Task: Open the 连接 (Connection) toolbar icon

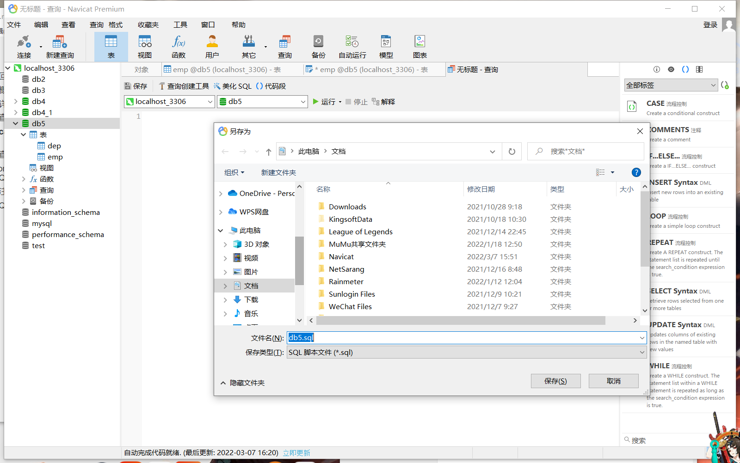Action: click(24, 47)
